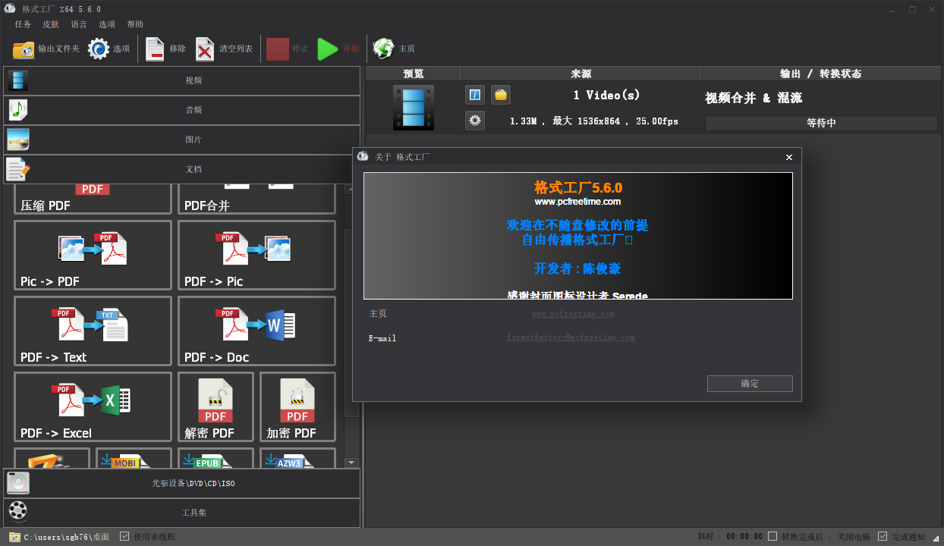Choose the PDF -> Pic converter
Viewport: 944px width, 546px height.
(x=256, y=255)
